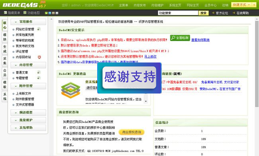Open the 快捷方式 dropdown

(241, 5)
